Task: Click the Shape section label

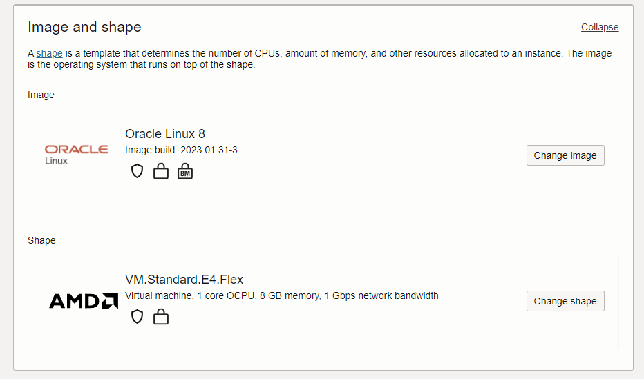Action: click(41, 240)
